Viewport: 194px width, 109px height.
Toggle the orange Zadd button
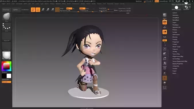point(82,8)
